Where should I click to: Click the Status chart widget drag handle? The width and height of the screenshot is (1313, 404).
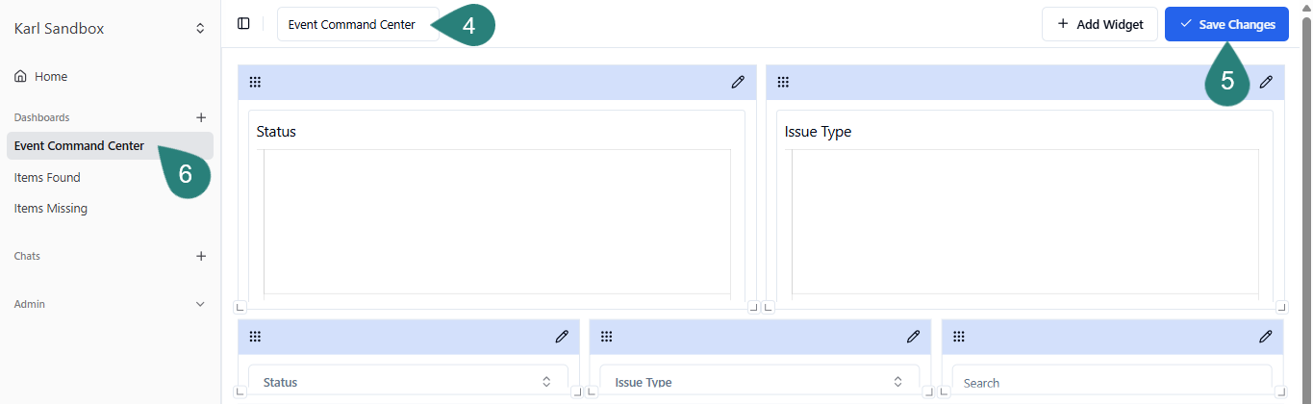point(255,83)
